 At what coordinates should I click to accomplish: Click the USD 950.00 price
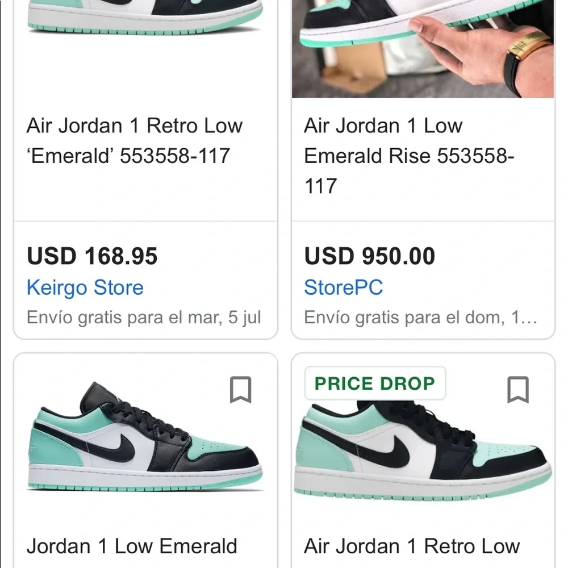(x=369, y=256)
